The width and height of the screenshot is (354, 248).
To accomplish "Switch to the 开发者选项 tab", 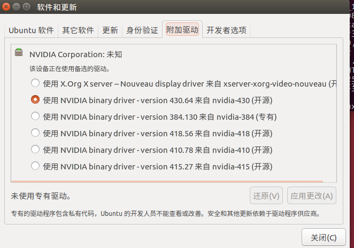I will click(x=226, y=30).
